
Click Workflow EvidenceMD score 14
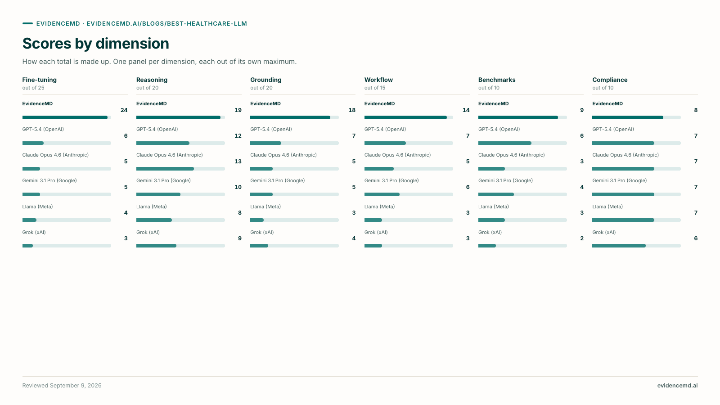[x=466, y=110]
